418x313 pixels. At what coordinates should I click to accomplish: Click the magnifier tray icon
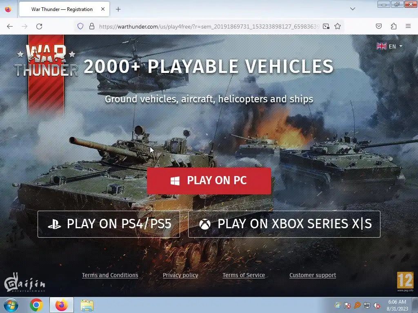click(357, 306)
